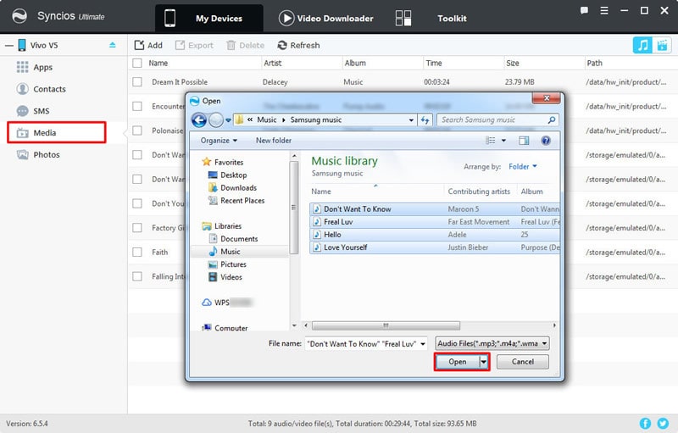Viewport: 678px width, 433px height.
Task: Check the Faith row checkbox
Action: pyautogui.click(x=137, y=252)
